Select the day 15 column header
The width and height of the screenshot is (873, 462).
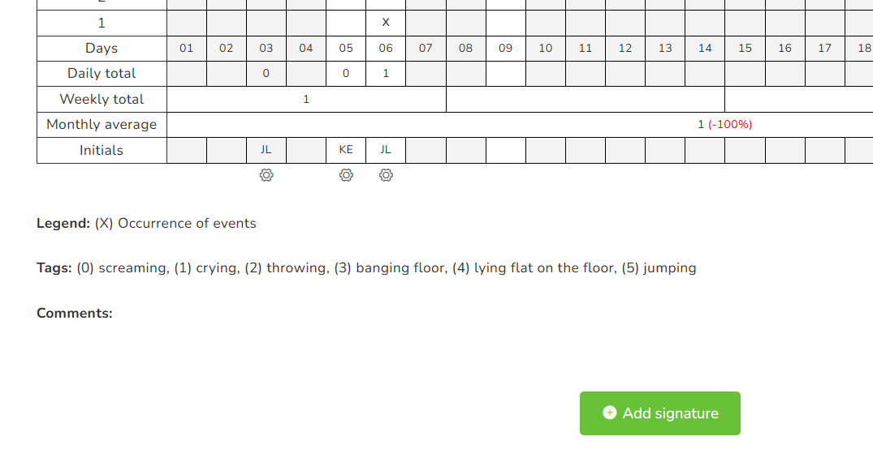click(745, 49)
